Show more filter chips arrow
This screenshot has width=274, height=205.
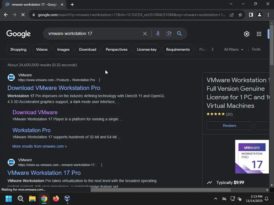(x=212, y=49)
